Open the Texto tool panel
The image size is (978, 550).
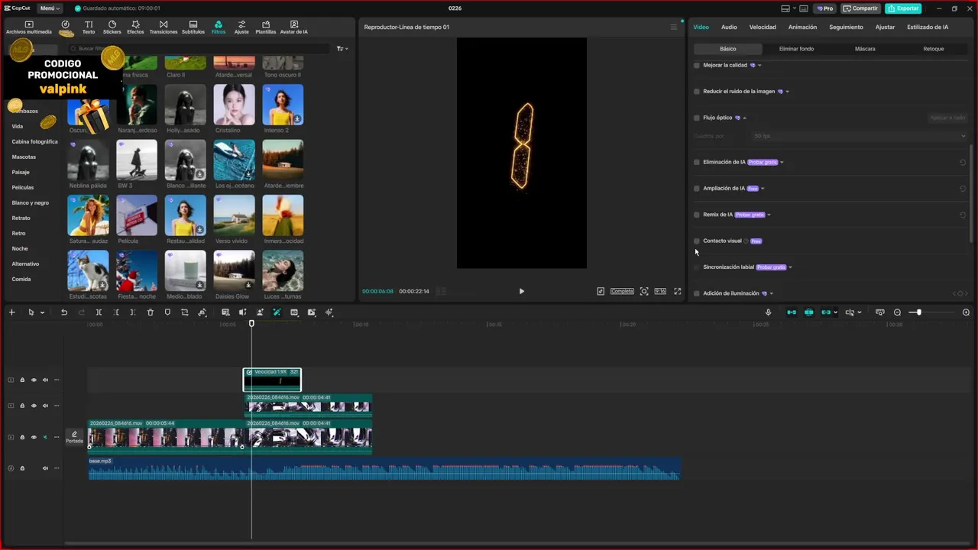[x=89, y=27]
